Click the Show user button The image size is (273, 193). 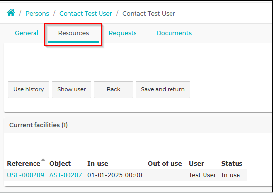pos(71,90)
